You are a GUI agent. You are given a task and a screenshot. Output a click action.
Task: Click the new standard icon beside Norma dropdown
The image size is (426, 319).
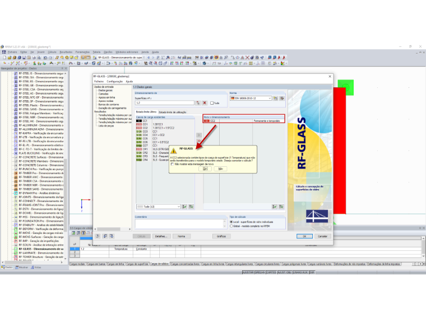coord(275,98)
